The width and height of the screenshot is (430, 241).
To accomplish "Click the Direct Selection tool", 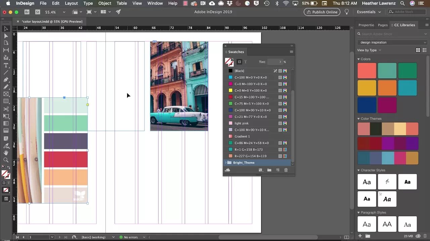I will tap(6, 36).
